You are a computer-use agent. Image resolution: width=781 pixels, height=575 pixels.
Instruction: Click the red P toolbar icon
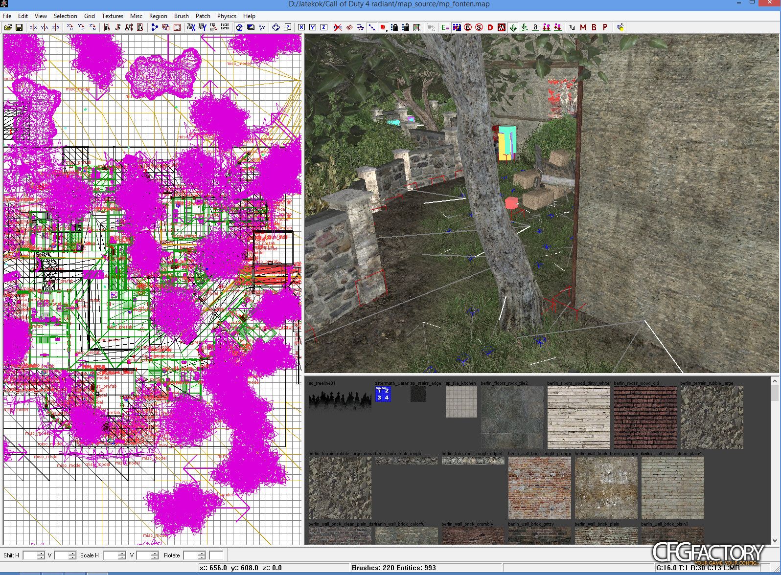605,27
